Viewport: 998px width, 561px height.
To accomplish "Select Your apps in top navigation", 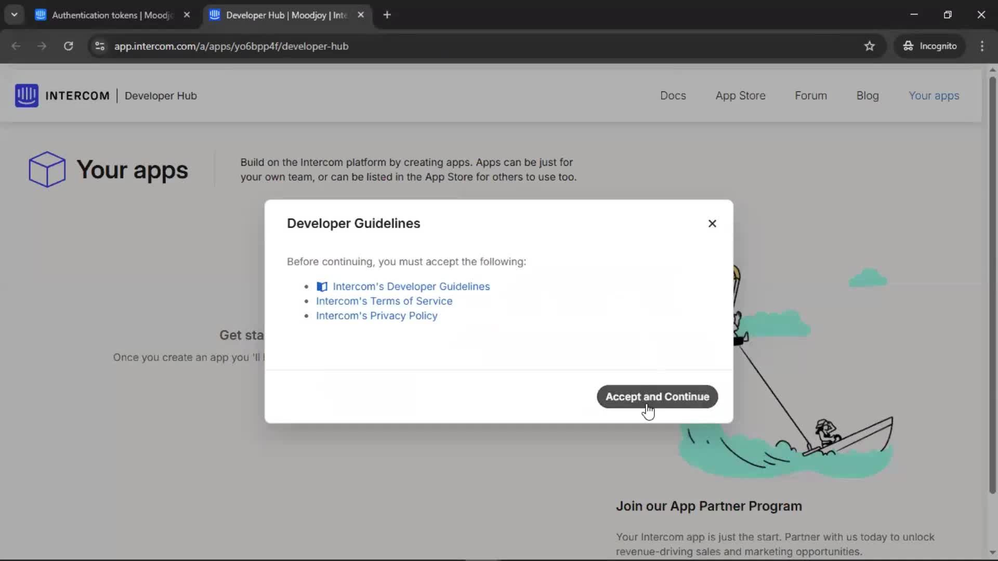I will click(x=934, y=96).
